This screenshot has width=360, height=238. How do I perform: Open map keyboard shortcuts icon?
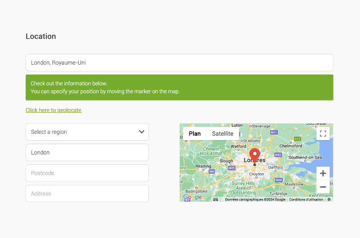(x=216, y=199)
